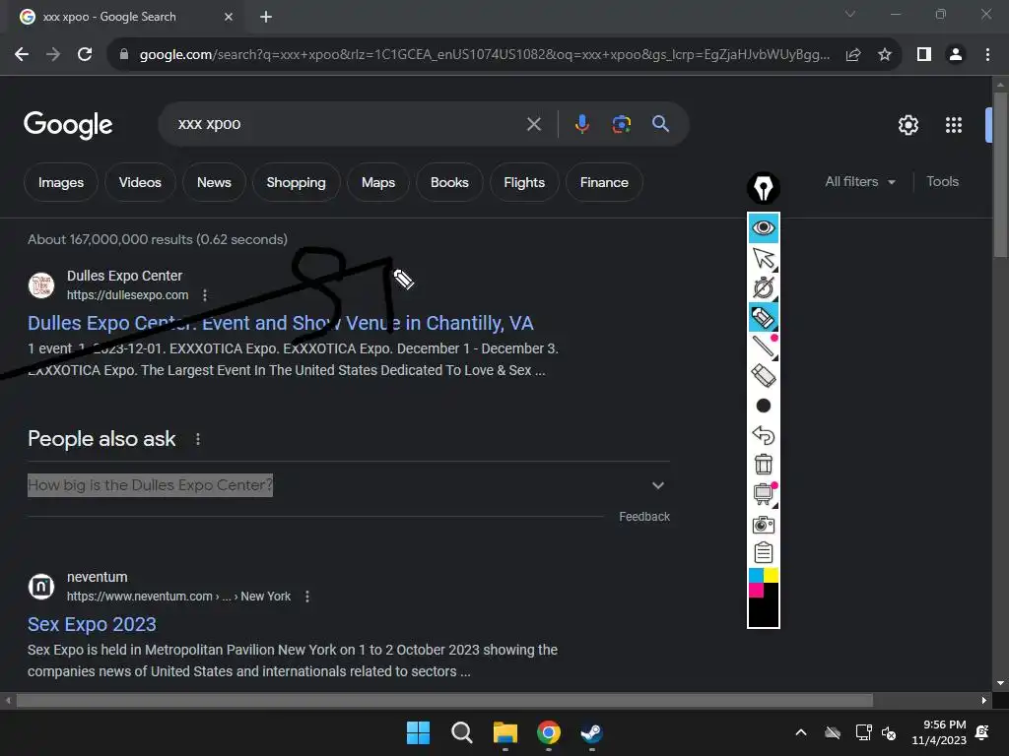Open search Tools options

tap(942, 182)
